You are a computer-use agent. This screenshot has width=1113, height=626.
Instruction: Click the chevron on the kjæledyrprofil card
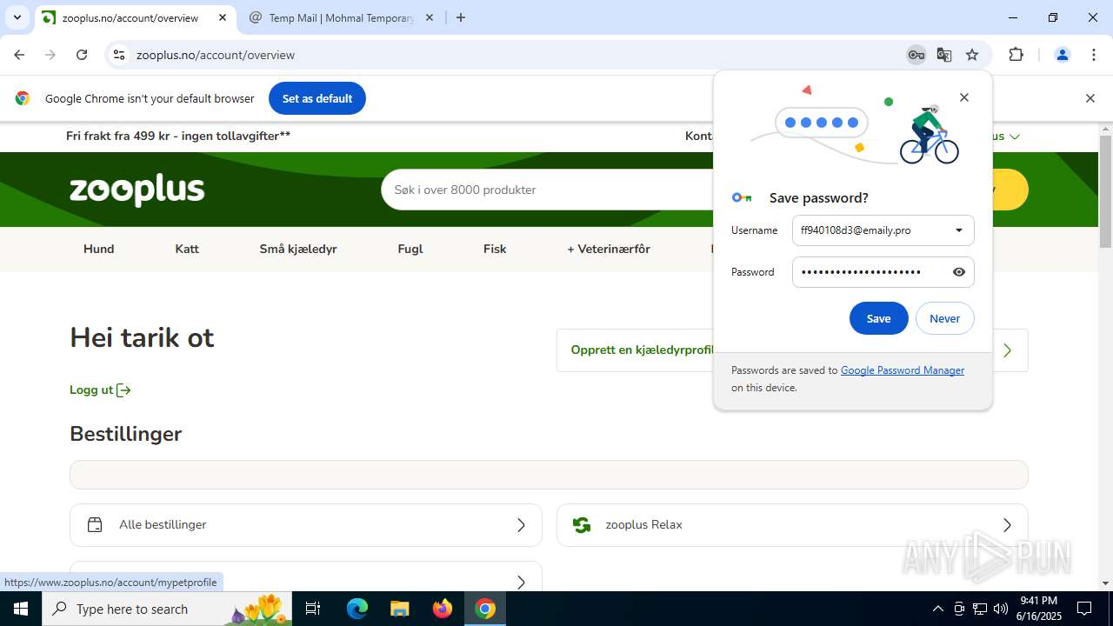click(x=1007, y=350)
